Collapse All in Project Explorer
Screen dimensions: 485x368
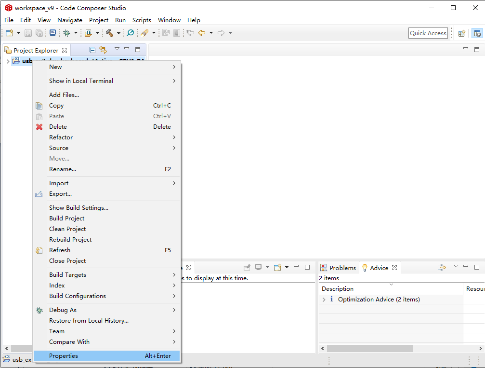tap(92, 50)
